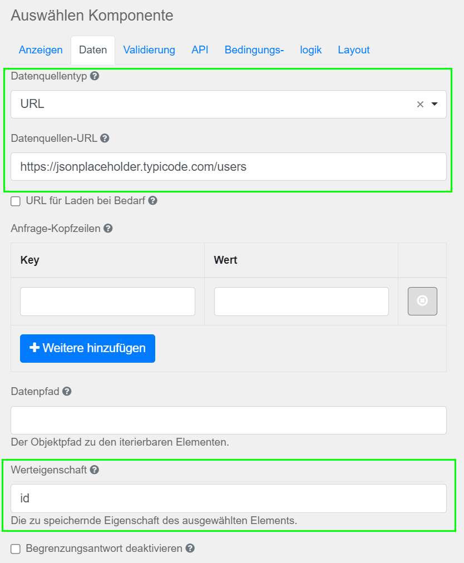Click the Werteigenschaft field containing id
The image size is (464, 563).
point(229,498)
